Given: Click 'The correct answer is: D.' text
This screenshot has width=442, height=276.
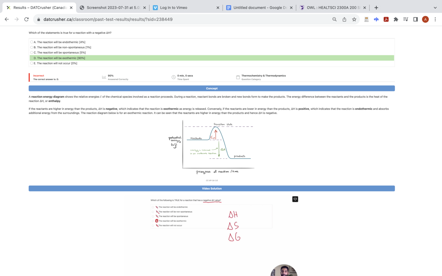Looking at the screenshot, I should 46,79.
